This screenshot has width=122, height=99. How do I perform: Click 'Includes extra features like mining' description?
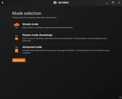(66, 52)
